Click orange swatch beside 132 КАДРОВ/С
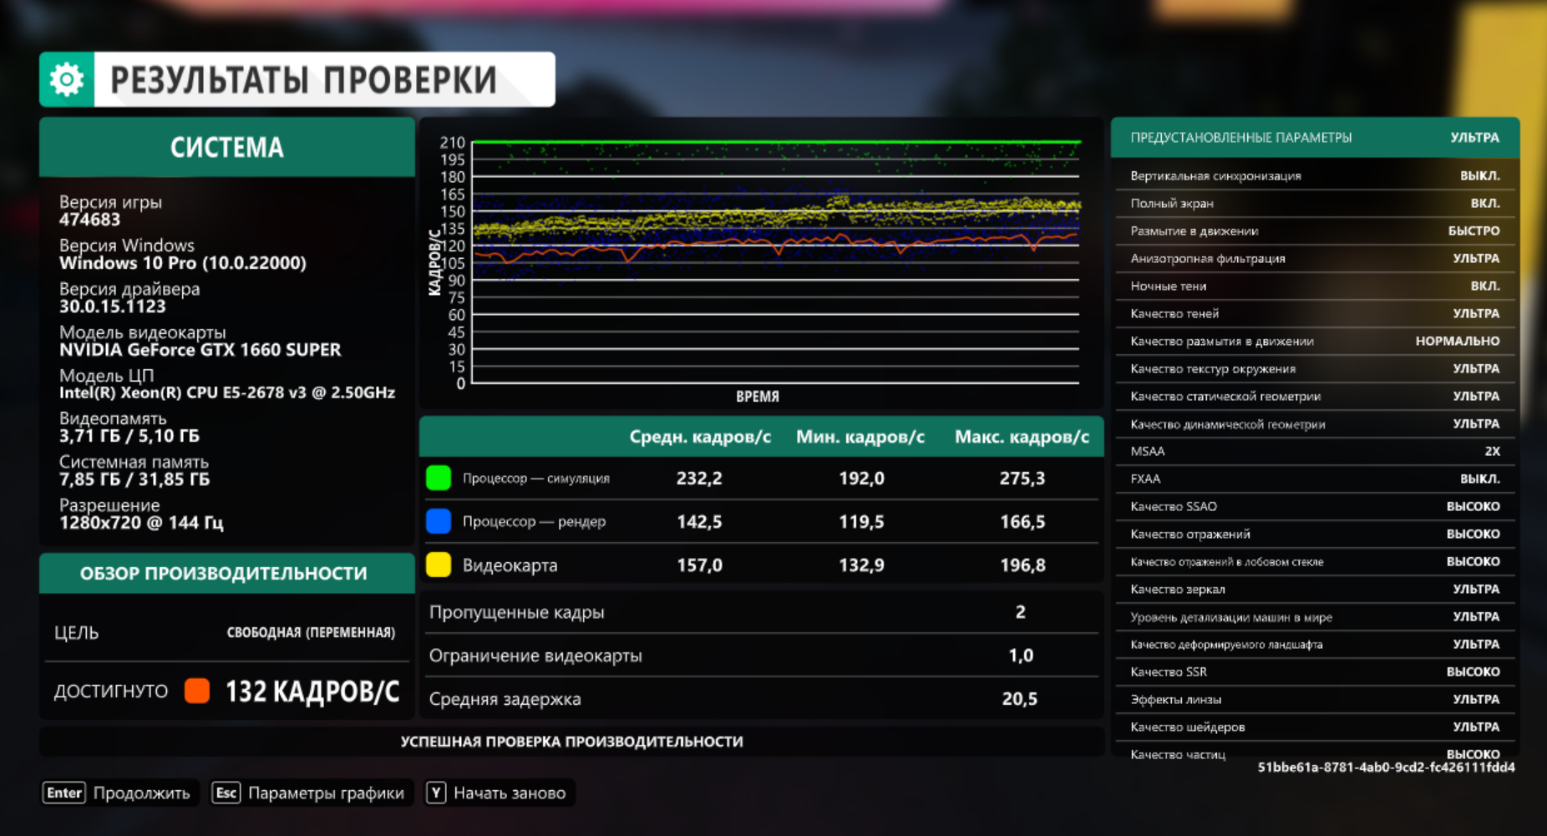 click(197, 691)
